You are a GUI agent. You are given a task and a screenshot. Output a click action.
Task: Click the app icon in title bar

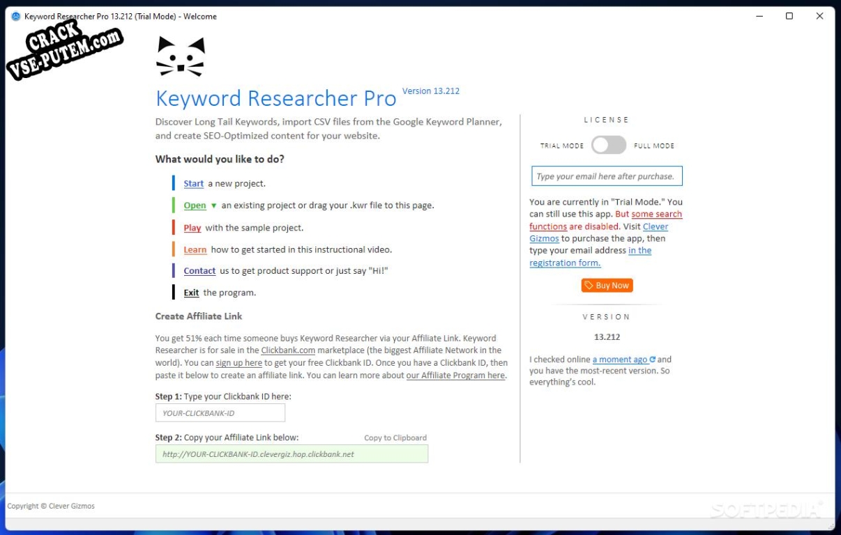16,16
